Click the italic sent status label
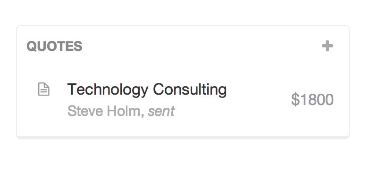 tap(161, 111)
